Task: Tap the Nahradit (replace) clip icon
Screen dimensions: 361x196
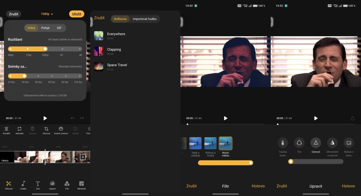Action: [19, 129]
